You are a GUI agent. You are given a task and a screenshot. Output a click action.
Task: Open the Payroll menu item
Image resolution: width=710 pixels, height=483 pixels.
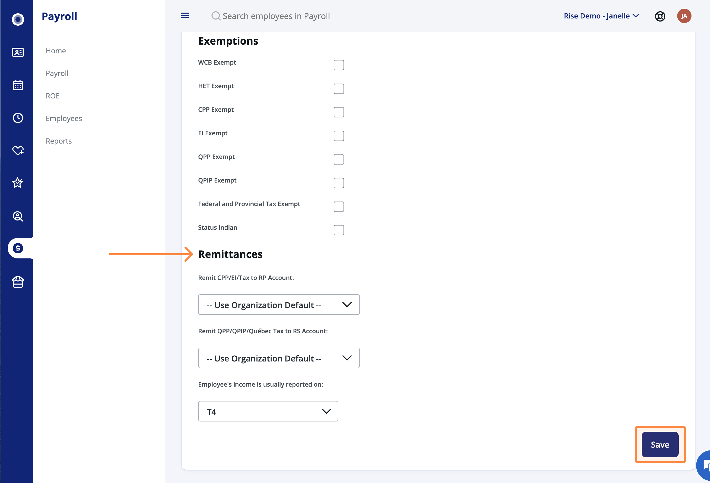point(57,73)
